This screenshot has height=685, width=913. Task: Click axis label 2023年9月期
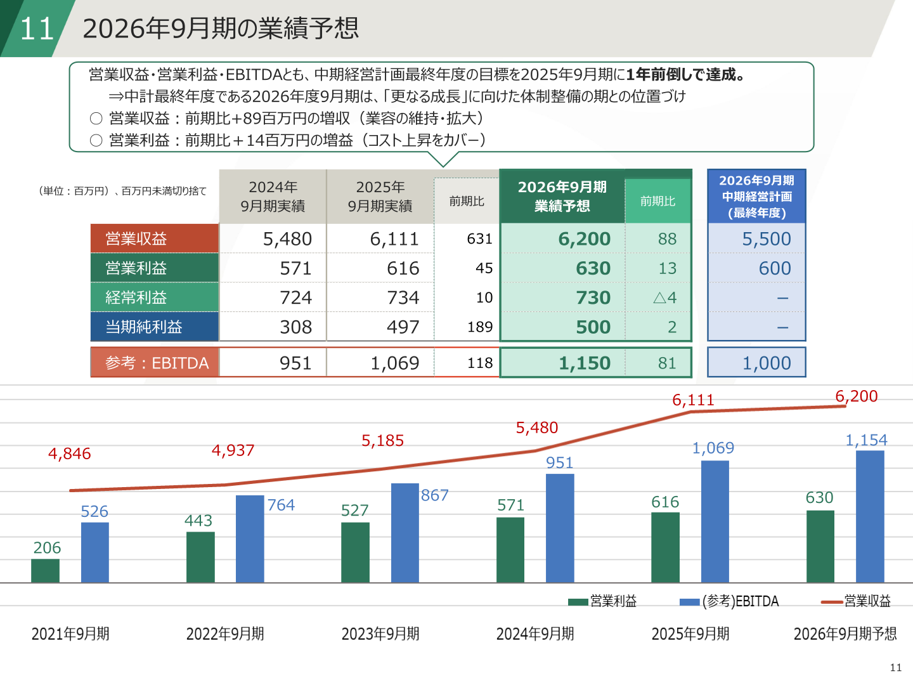[380, 634]
